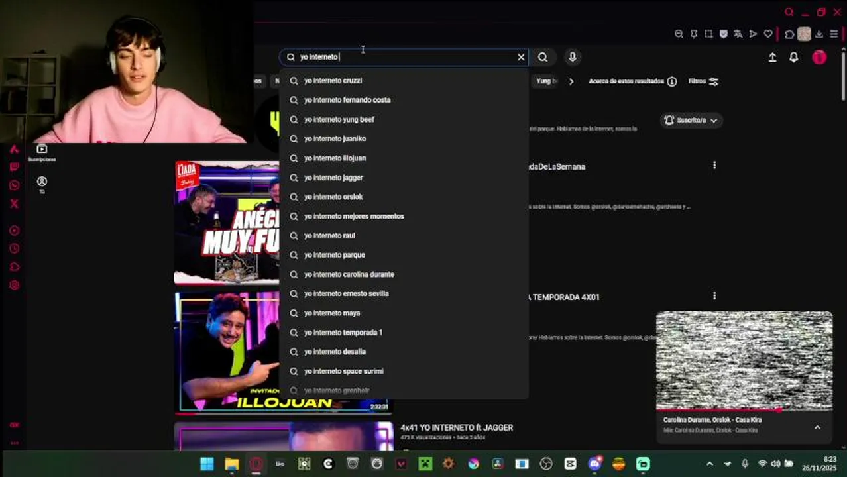Focus the YouTube search input field
Image resolution: width=847 pixels, height=477 pixels.
coord(404,57)
